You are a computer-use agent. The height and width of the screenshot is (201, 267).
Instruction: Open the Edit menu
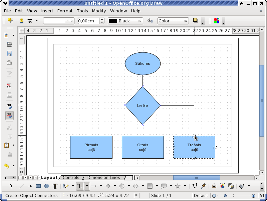[19, 11]
